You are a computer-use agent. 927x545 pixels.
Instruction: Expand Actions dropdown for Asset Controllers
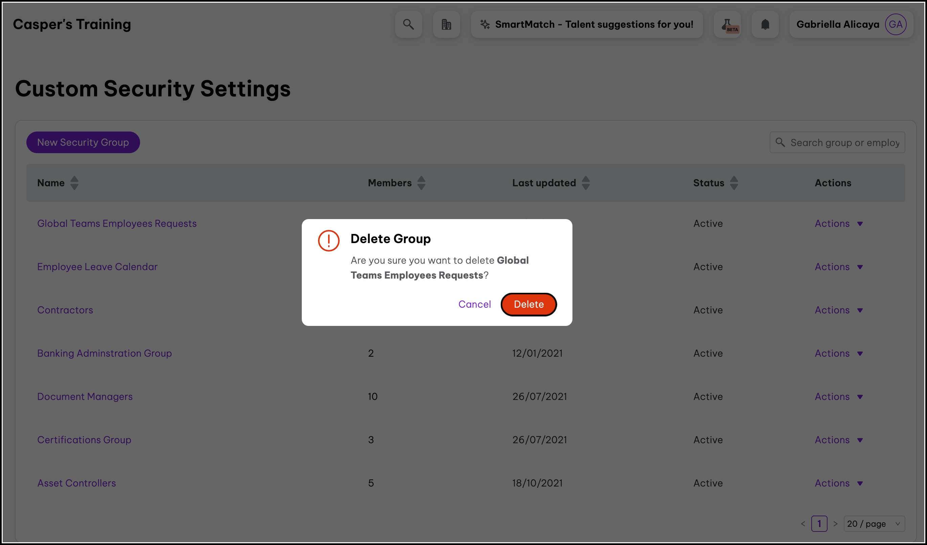[839, 483]
